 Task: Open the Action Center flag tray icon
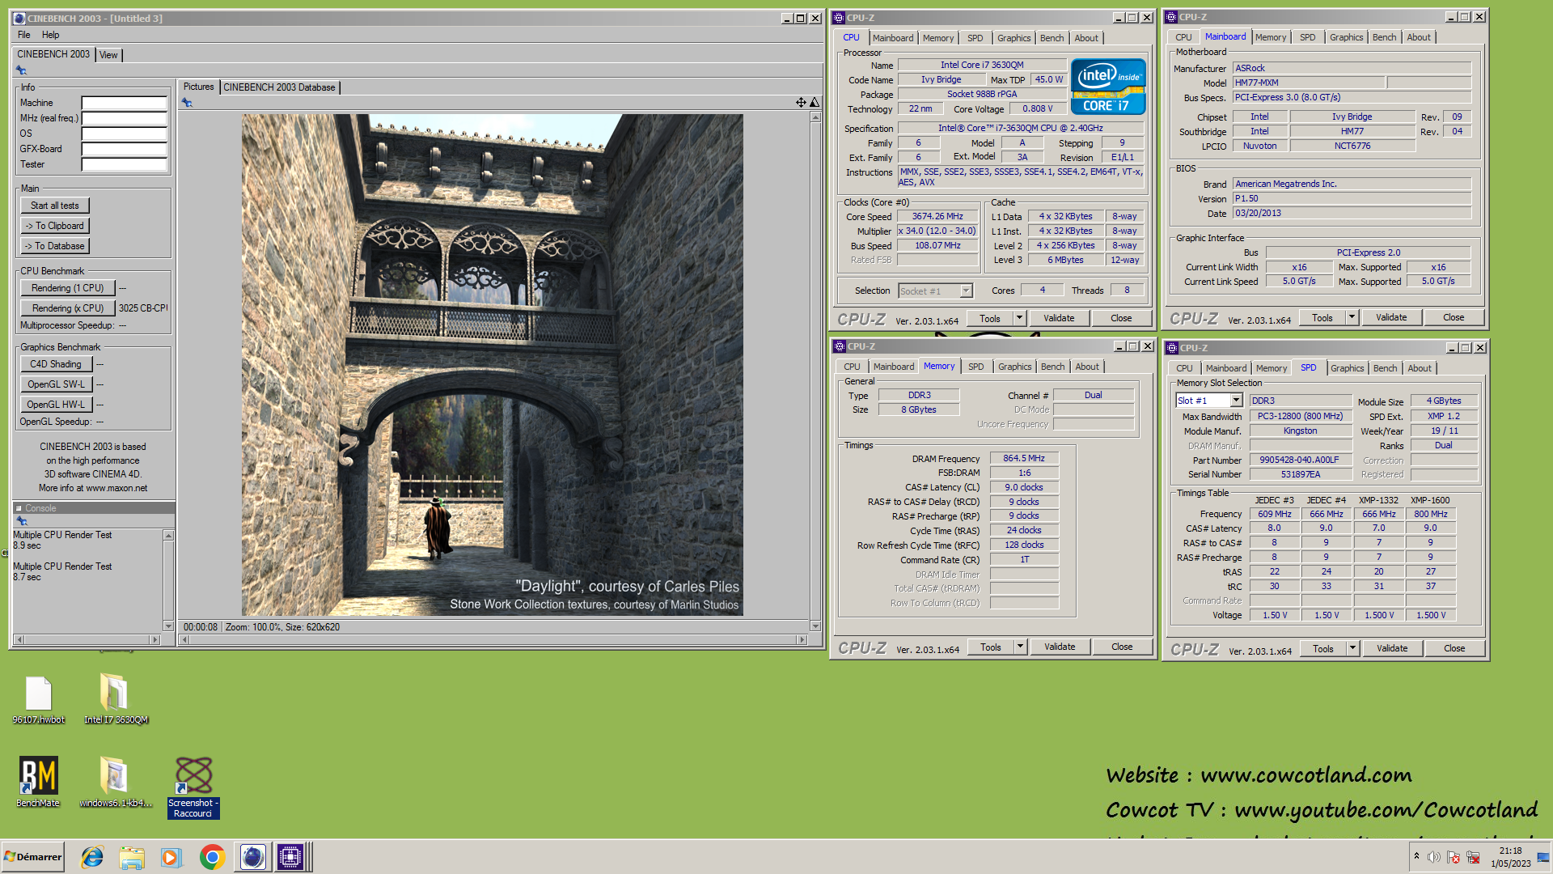pos(1454,857)
